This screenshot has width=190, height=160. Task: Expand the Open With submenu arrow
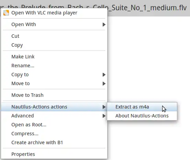pyautogui.click(x=104, y=25)
